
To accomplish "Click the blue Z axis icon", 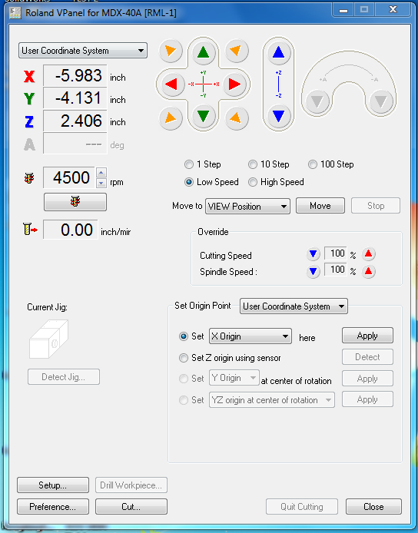I will coord(29,121).
